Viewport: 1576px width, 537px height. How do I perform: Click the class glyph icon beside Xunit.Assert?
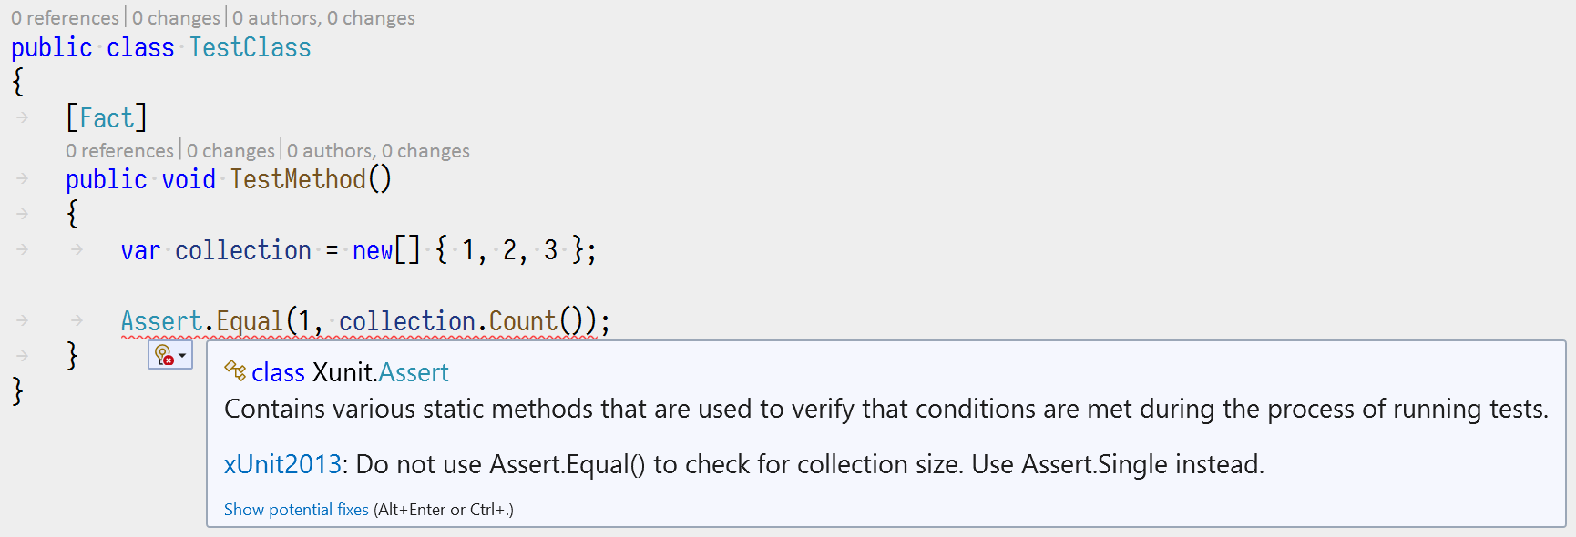click(x=235, y=372)
